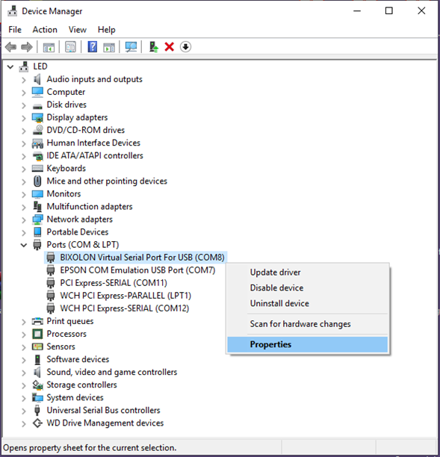
Task: Collapse the LED root computer node
Action: [10, 67]
